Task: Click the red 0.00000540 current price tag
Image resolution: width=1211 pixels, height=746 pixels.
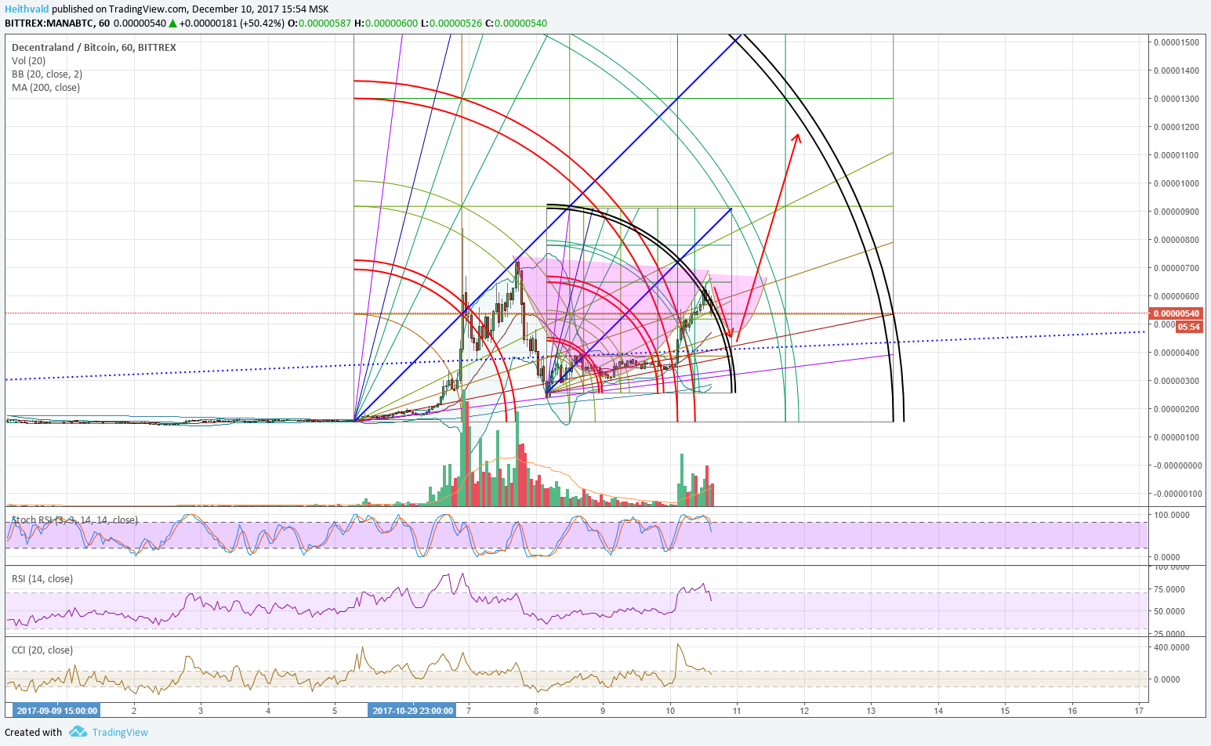Action: (1176, 313)
